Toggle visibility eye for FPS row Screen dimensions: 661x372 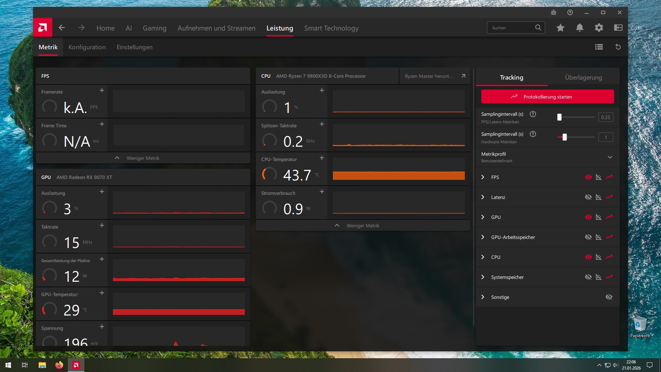588,177
